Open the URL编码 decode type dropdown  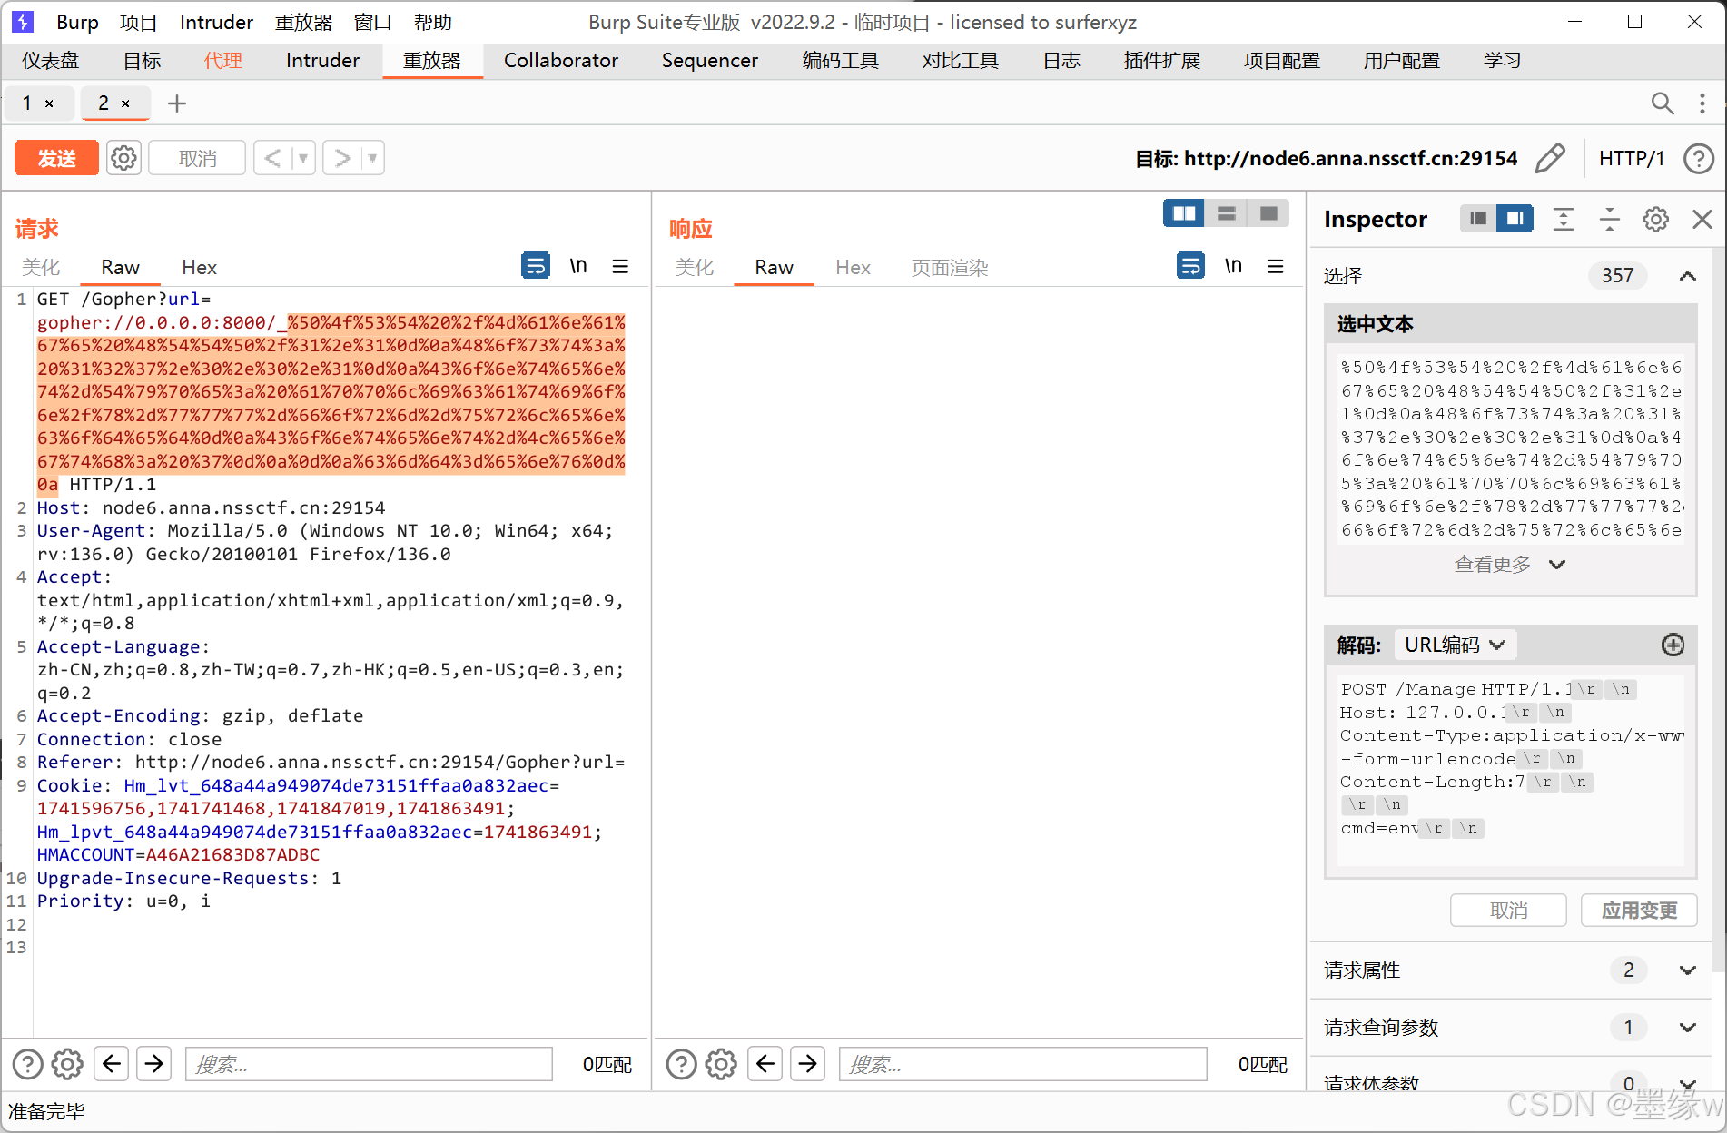point(1455,645)
